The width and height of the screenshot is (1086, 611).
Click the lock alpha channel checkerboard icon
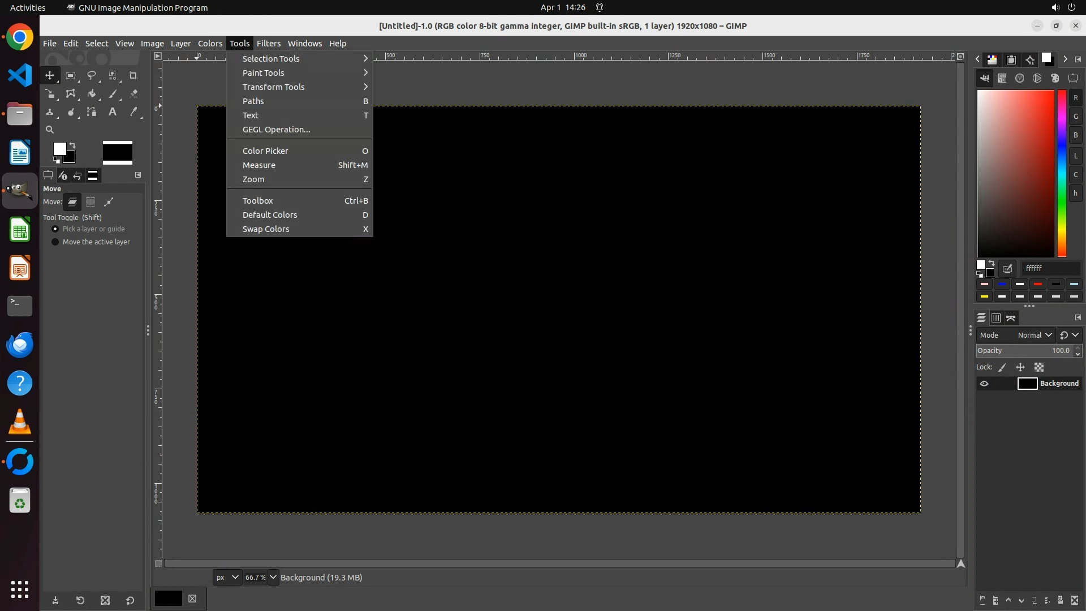(x=1039, y=367)
